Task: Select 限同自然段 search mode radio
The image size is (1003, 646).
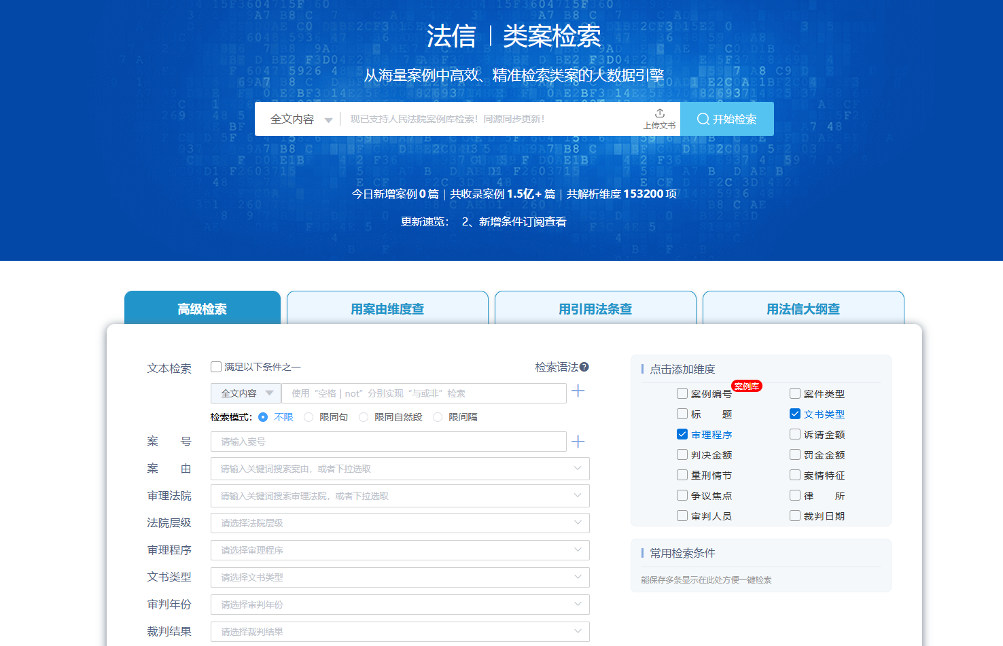Action: pyautogui.click(x=364, y=417)
